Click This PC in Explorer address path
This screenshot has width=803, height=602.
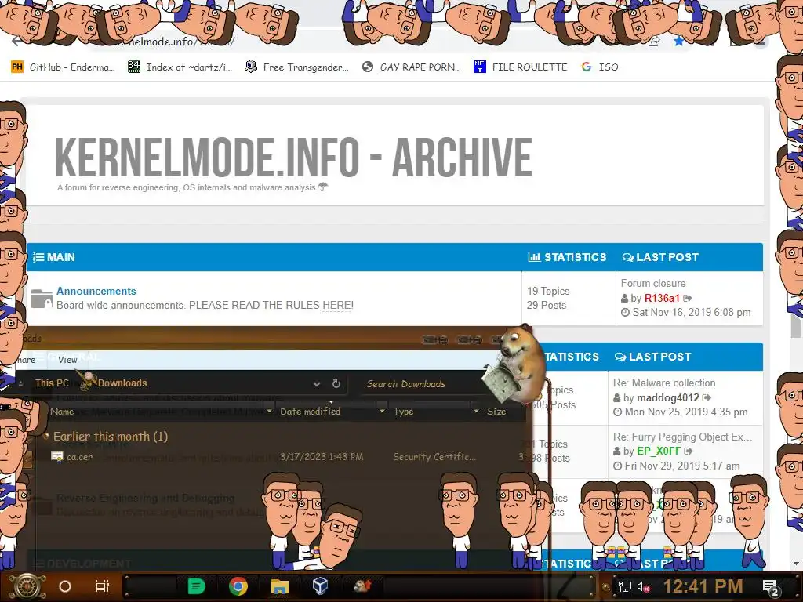tap(52, 383)
